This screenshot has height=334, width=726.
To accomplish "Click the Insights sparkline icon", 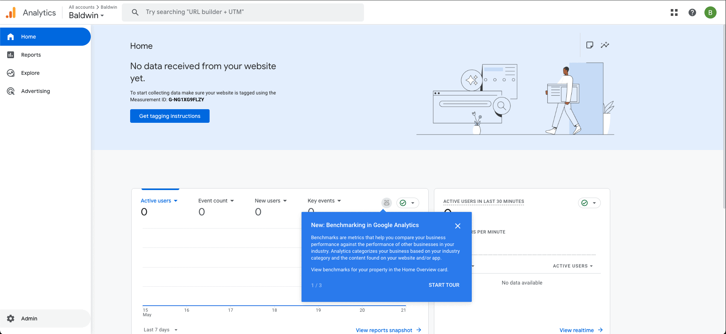I will point(605,45).
